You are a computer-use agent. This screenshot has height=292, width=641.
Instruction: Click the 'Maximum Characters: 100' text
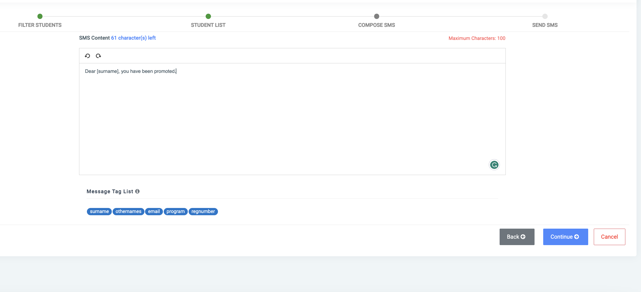click(x=477, y=38)
